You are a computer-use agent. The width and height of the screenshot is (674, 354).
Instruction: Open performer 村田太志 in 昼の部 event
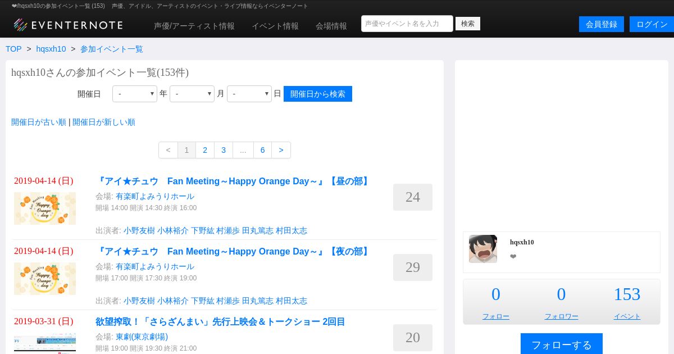[x=292, y=230]
